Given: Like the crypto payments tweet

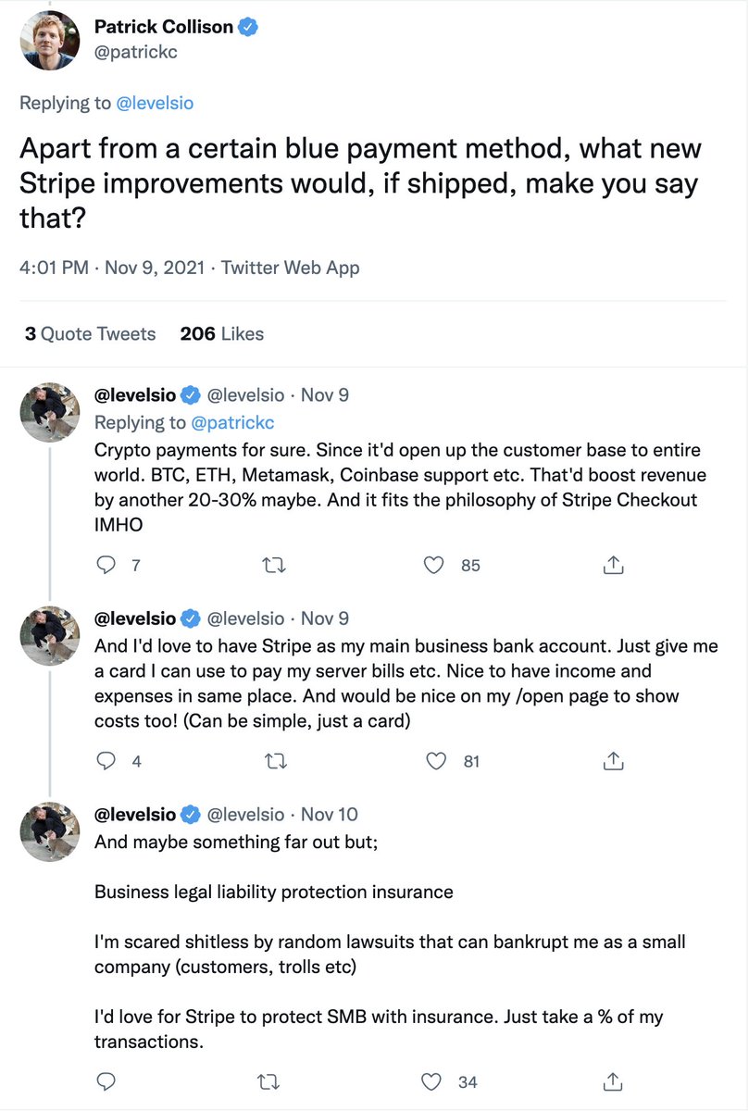Looking at the screenshot, I should pyautogui.click(x=433, y=564).
